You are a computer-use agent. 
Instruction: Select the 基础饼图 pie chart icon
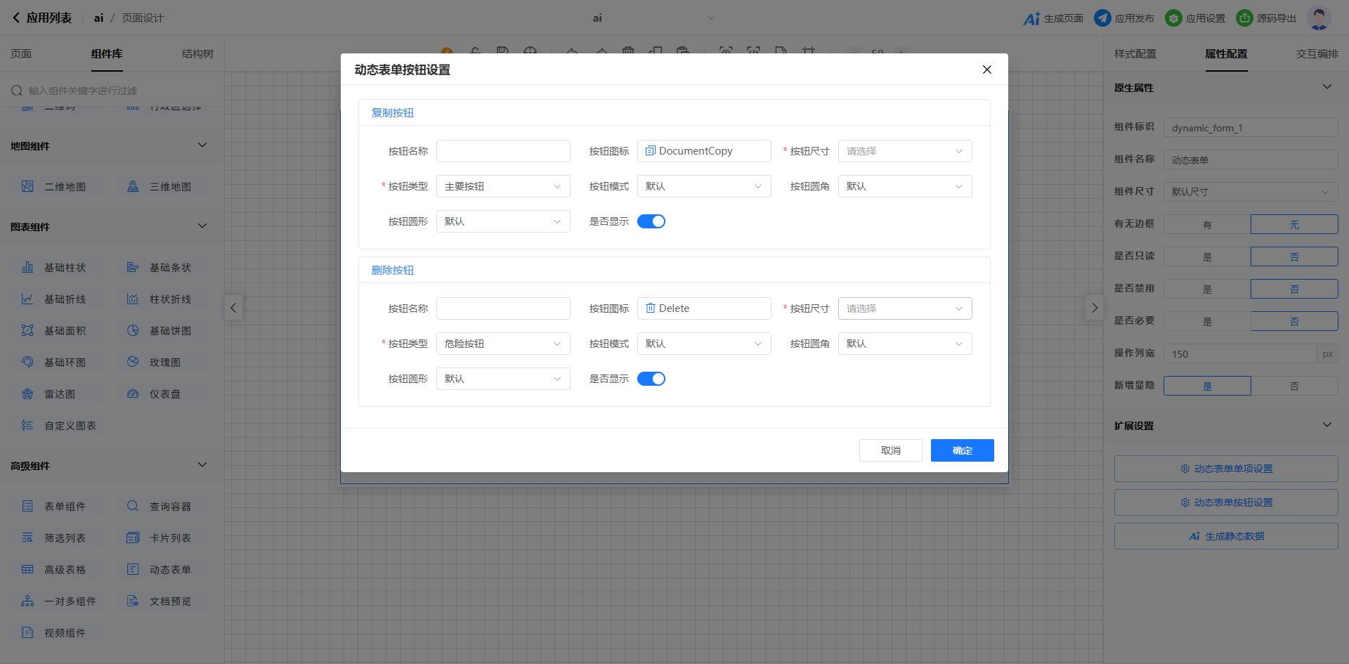pyautogui.click(x=133, y=331)
